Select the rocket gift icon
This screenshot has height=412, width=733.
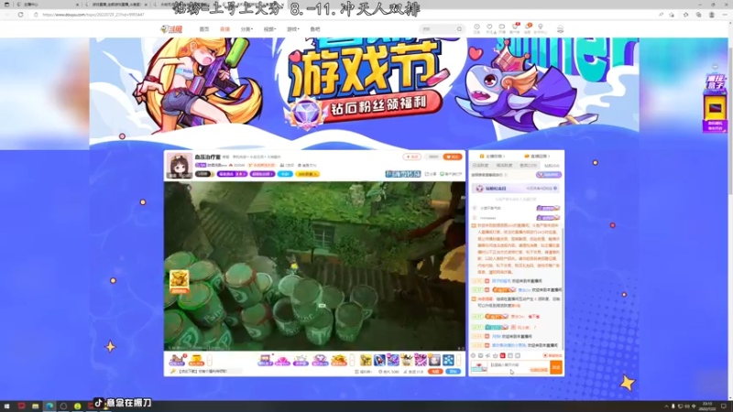tap(379, 360)
